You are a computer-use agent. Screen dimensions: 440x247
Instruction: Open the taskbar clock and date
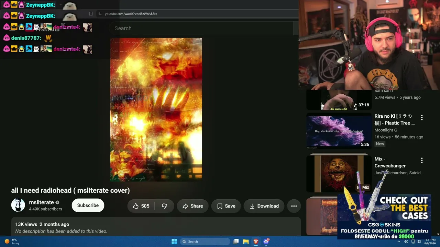[430, 242]
